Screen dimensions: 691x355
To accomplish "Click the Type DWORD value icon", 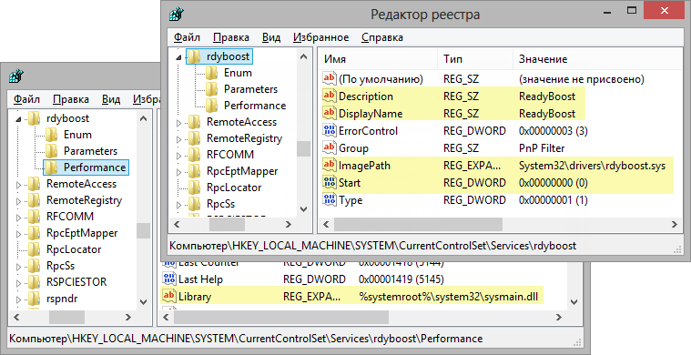I will [330, 199].
